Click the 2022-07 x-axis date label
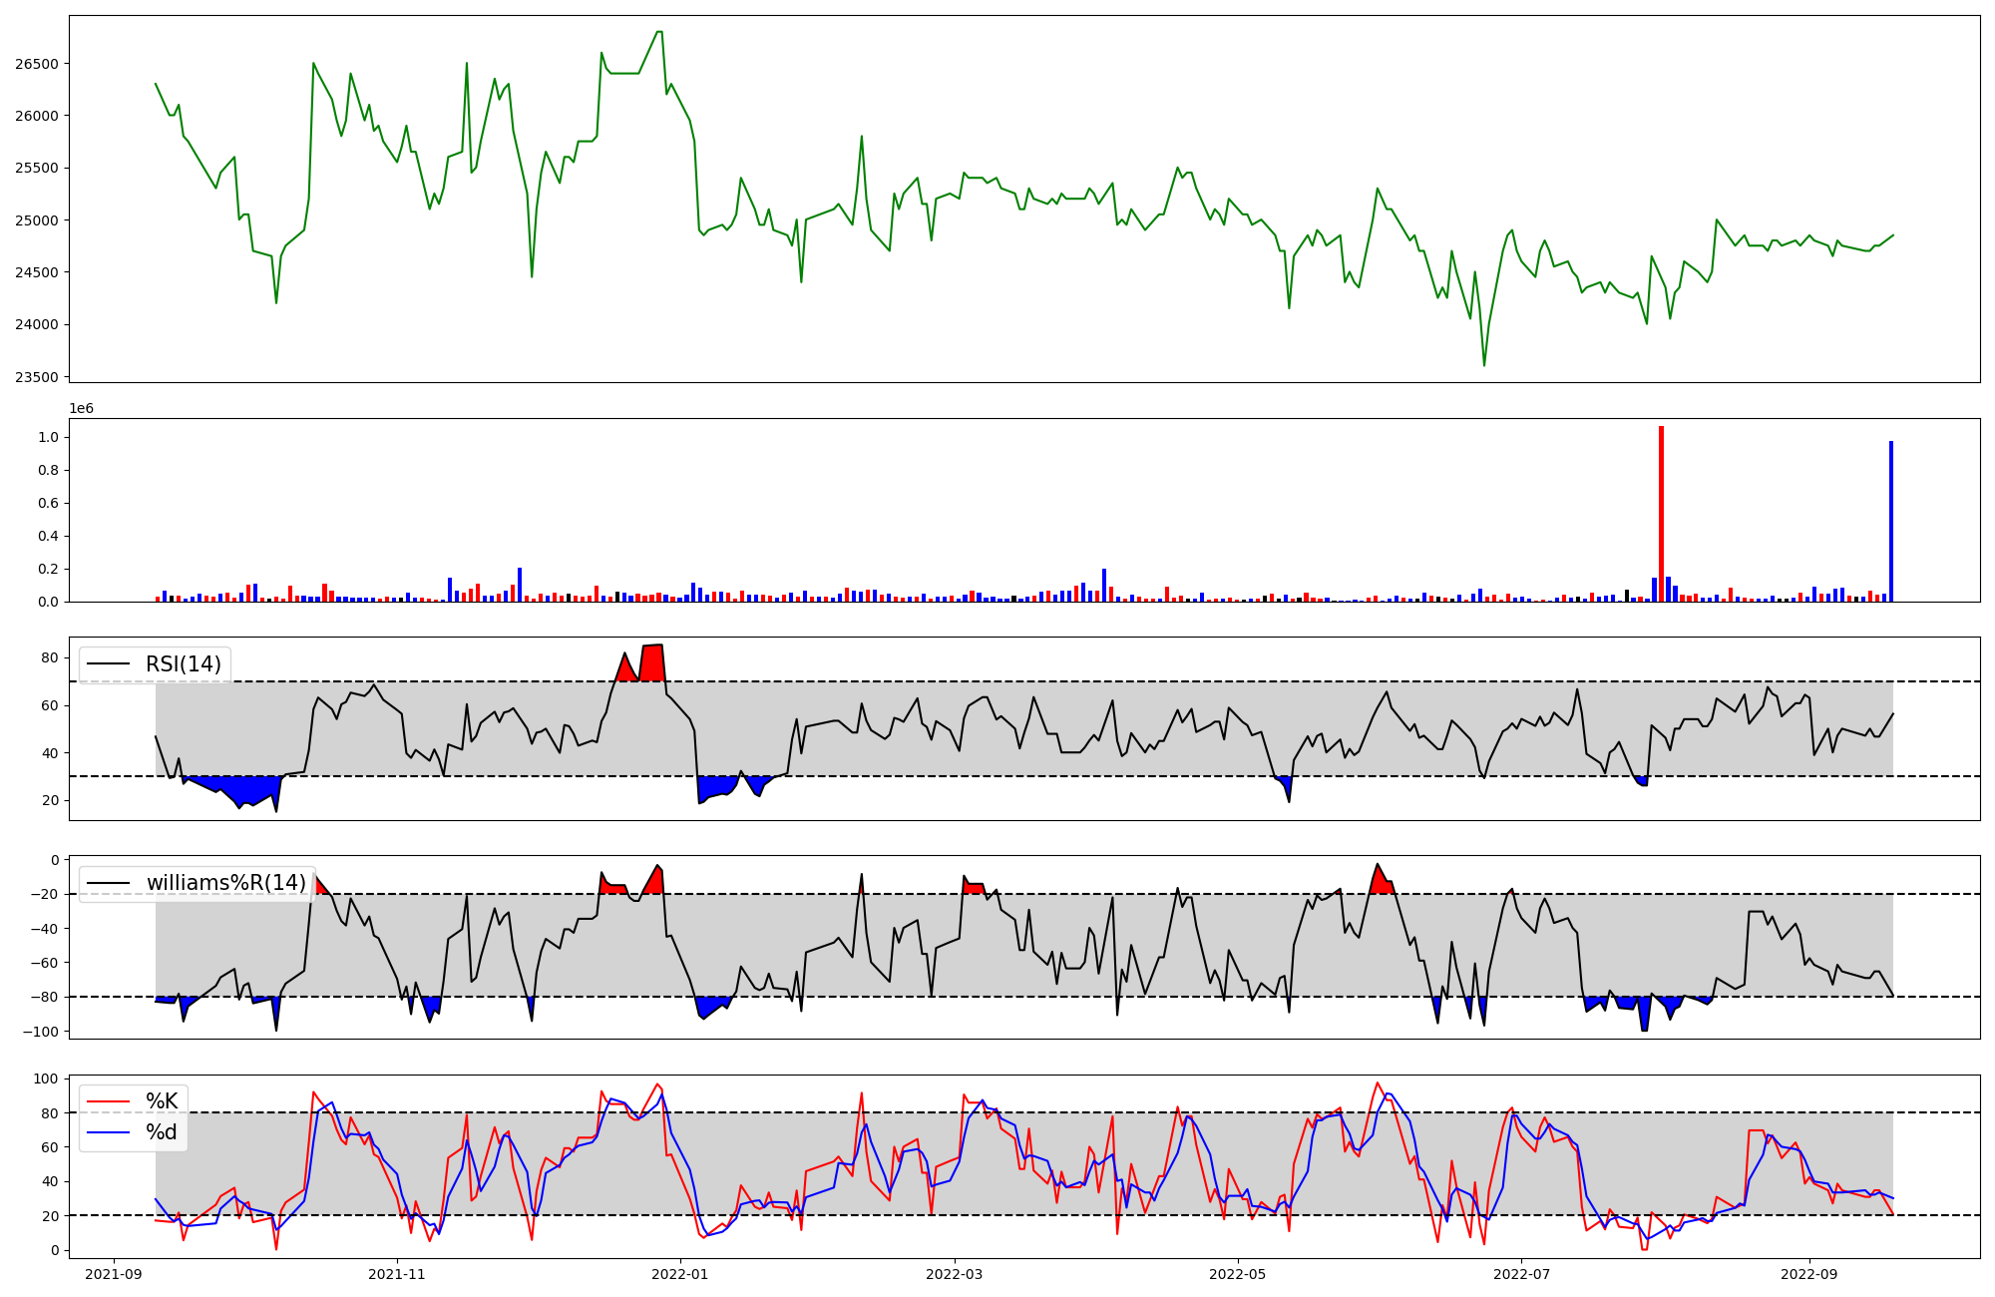Image resolution: width=1995 pixels, height=1297 pixels. [1521, 1274]
